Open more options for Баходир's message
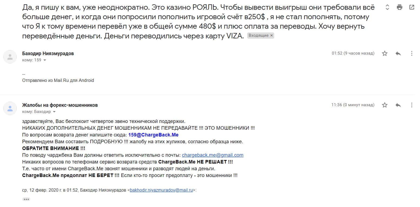420x207 pixels. click(412, 54)
